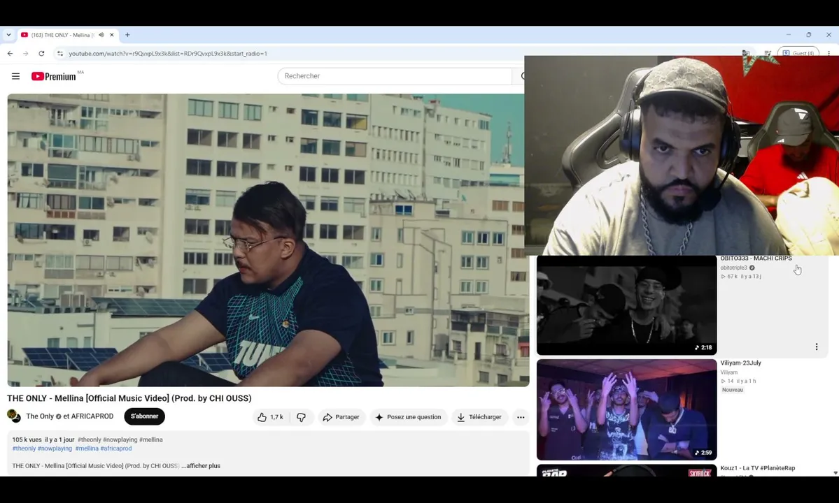This screenshot has width=839, height=503.
Task: Open a new tab with plus button
Action: [127, 35]
